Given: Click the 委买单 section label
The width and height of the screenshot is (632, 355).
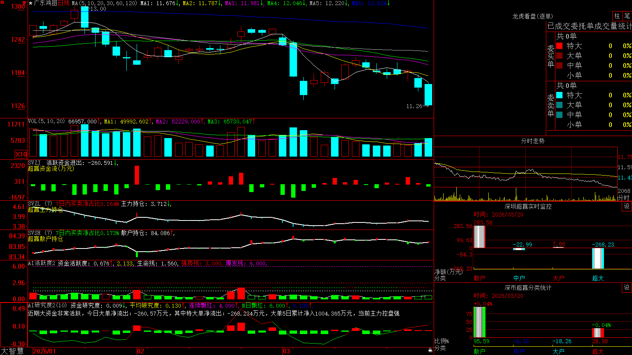Looking at the screenshot, I should 551,56.
